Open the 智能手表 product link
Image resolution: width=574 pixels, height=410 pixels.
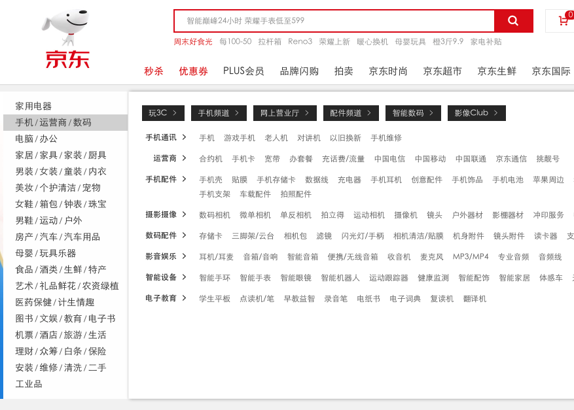pyautogui.click(x=255, y=278)
